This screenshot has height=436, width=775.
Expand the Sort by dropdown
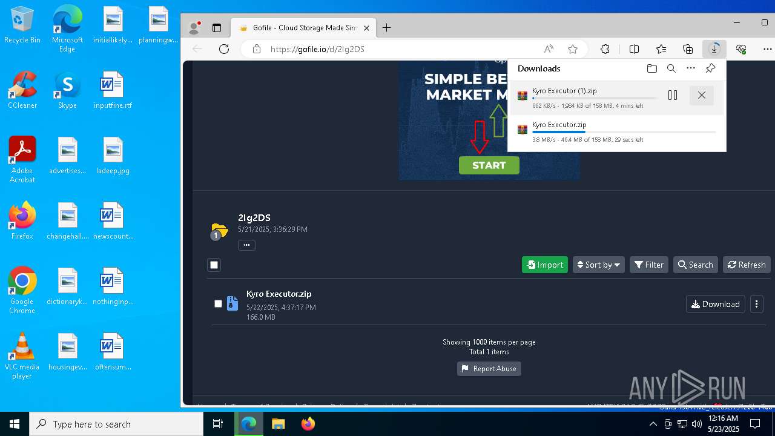pos(598,265)
